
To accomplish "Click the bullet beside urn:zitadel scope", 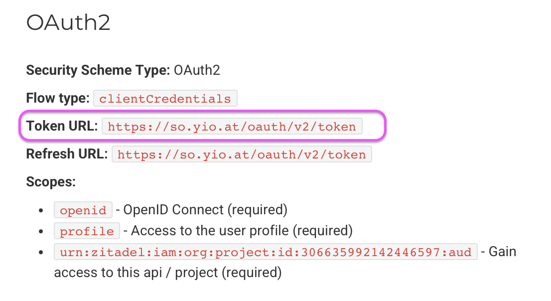I will point(41,252).
